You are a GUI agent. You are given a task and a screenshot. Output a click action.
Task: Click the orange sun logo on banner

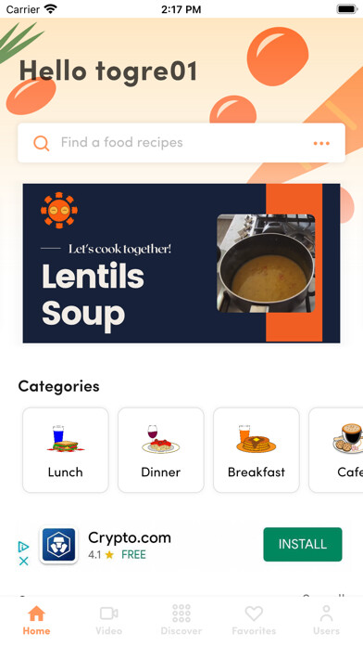point(59,210)
